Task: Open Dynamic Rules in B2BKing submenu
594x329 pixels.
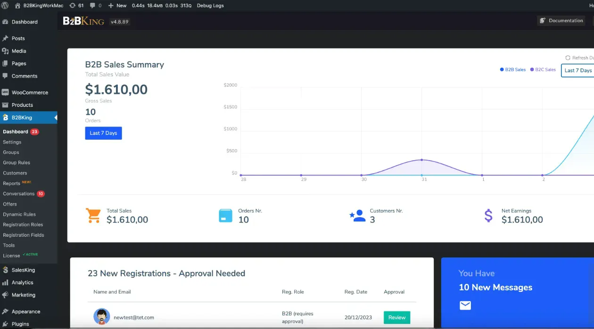Action: click(x=19, y=214)
